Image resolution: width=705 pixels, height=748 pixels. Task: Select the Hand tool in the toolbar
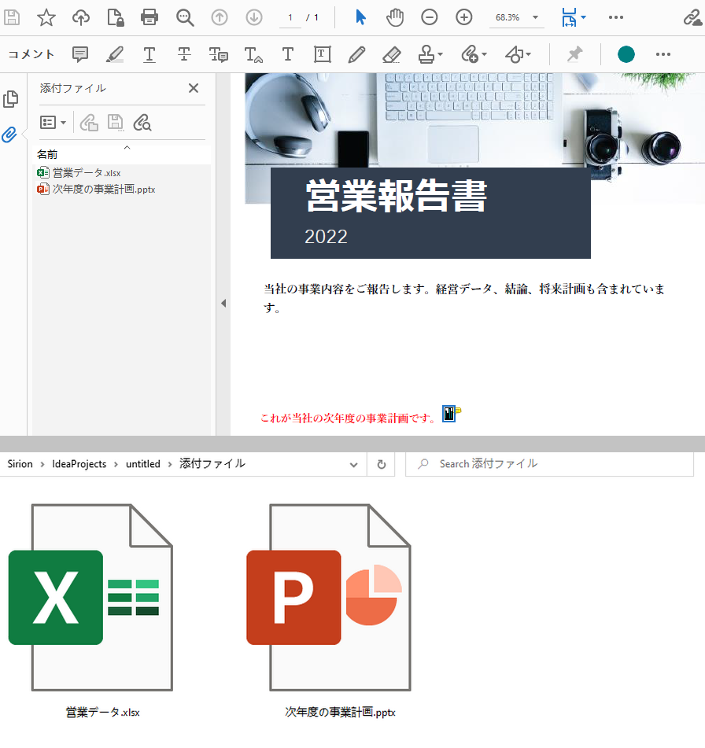point(395,17)
